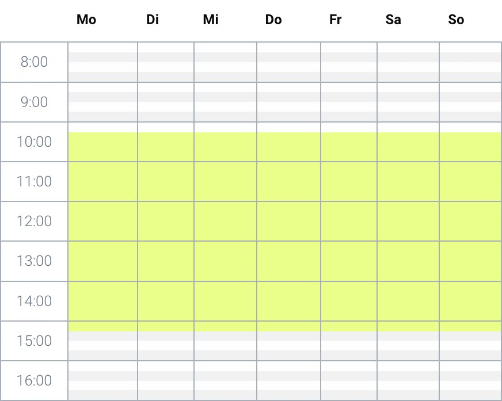Click the Mi column header

(211, 20)
